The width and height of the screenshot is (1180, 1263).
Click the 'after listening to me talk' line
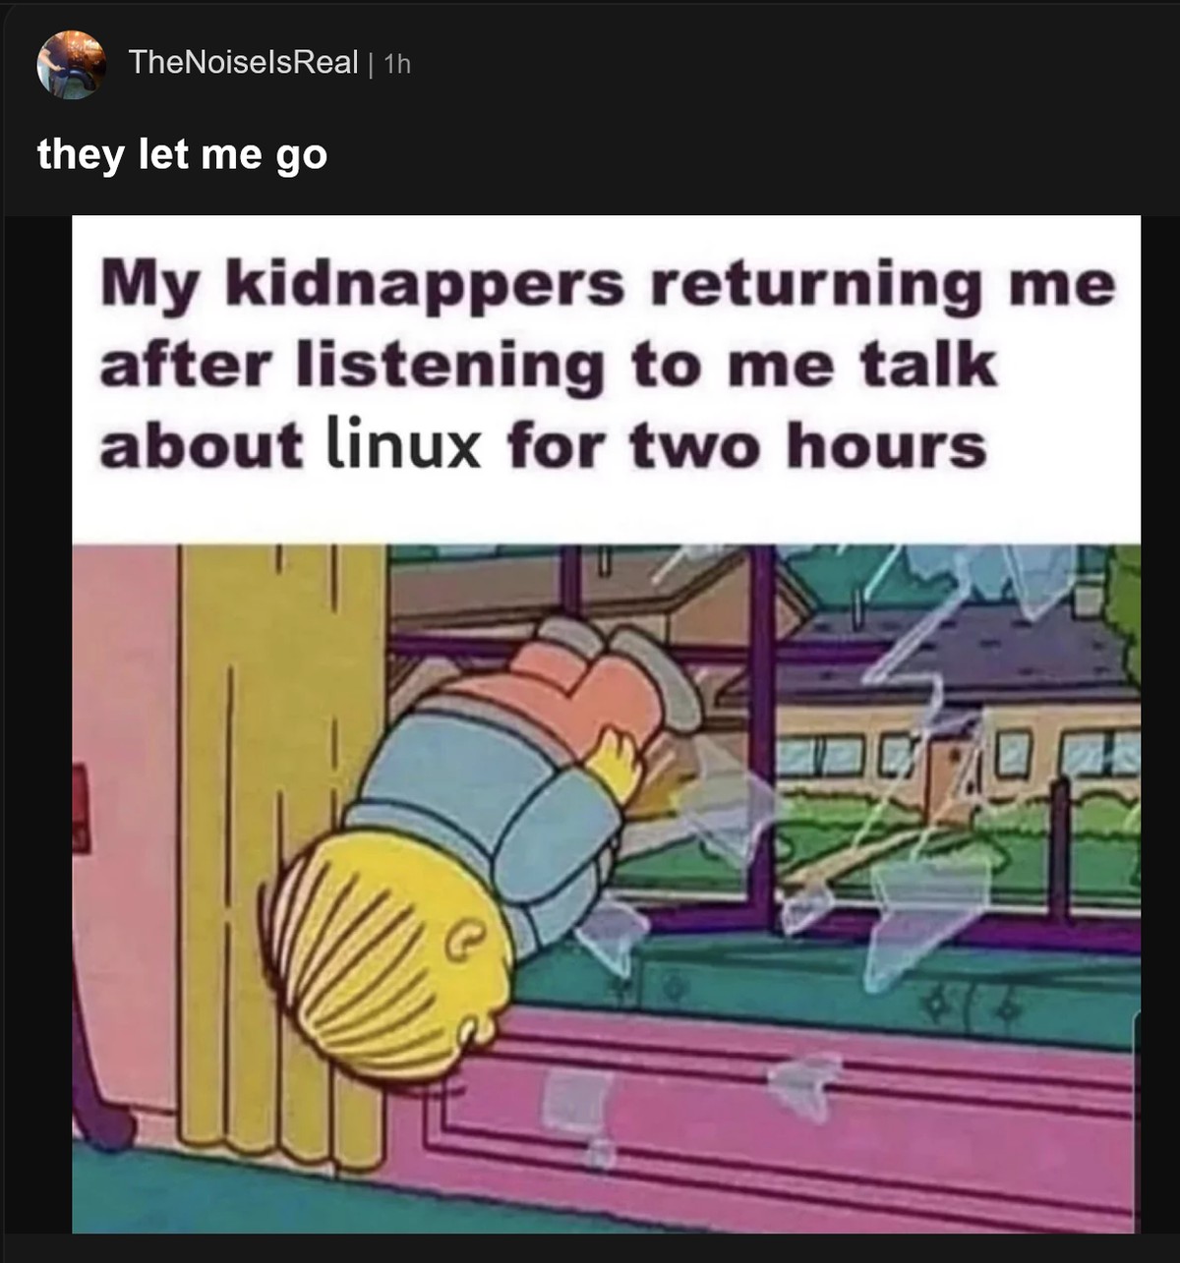tap(548, 366)
